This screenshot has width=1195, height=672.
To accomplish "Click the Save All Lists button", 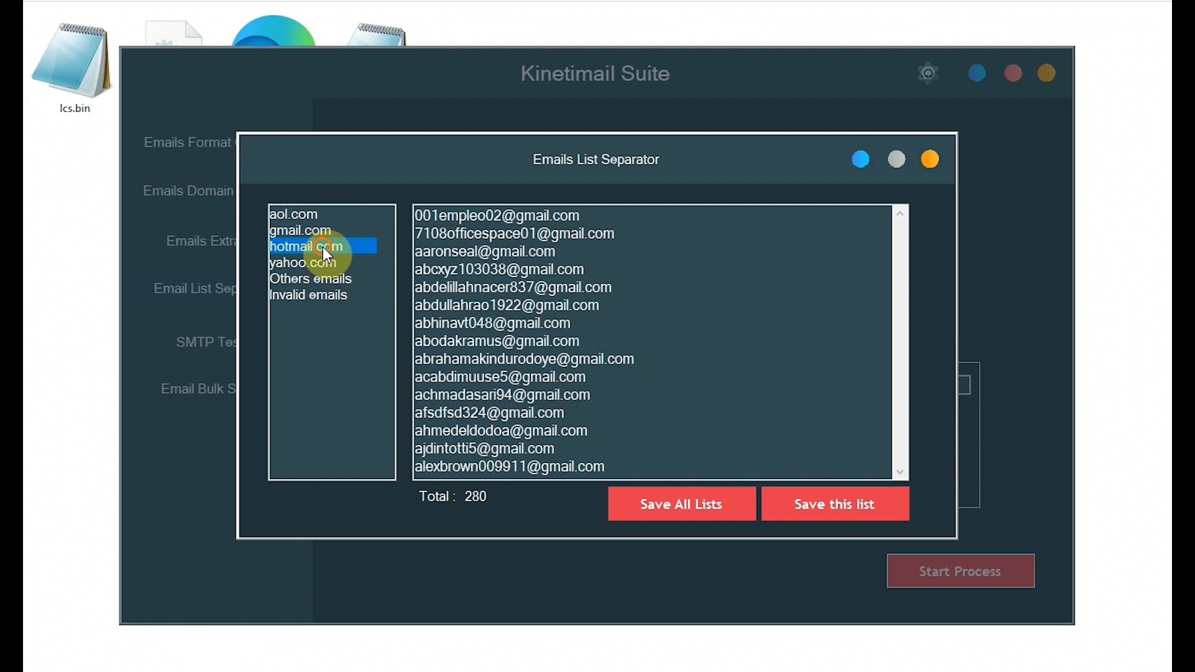I will [682, 504].
